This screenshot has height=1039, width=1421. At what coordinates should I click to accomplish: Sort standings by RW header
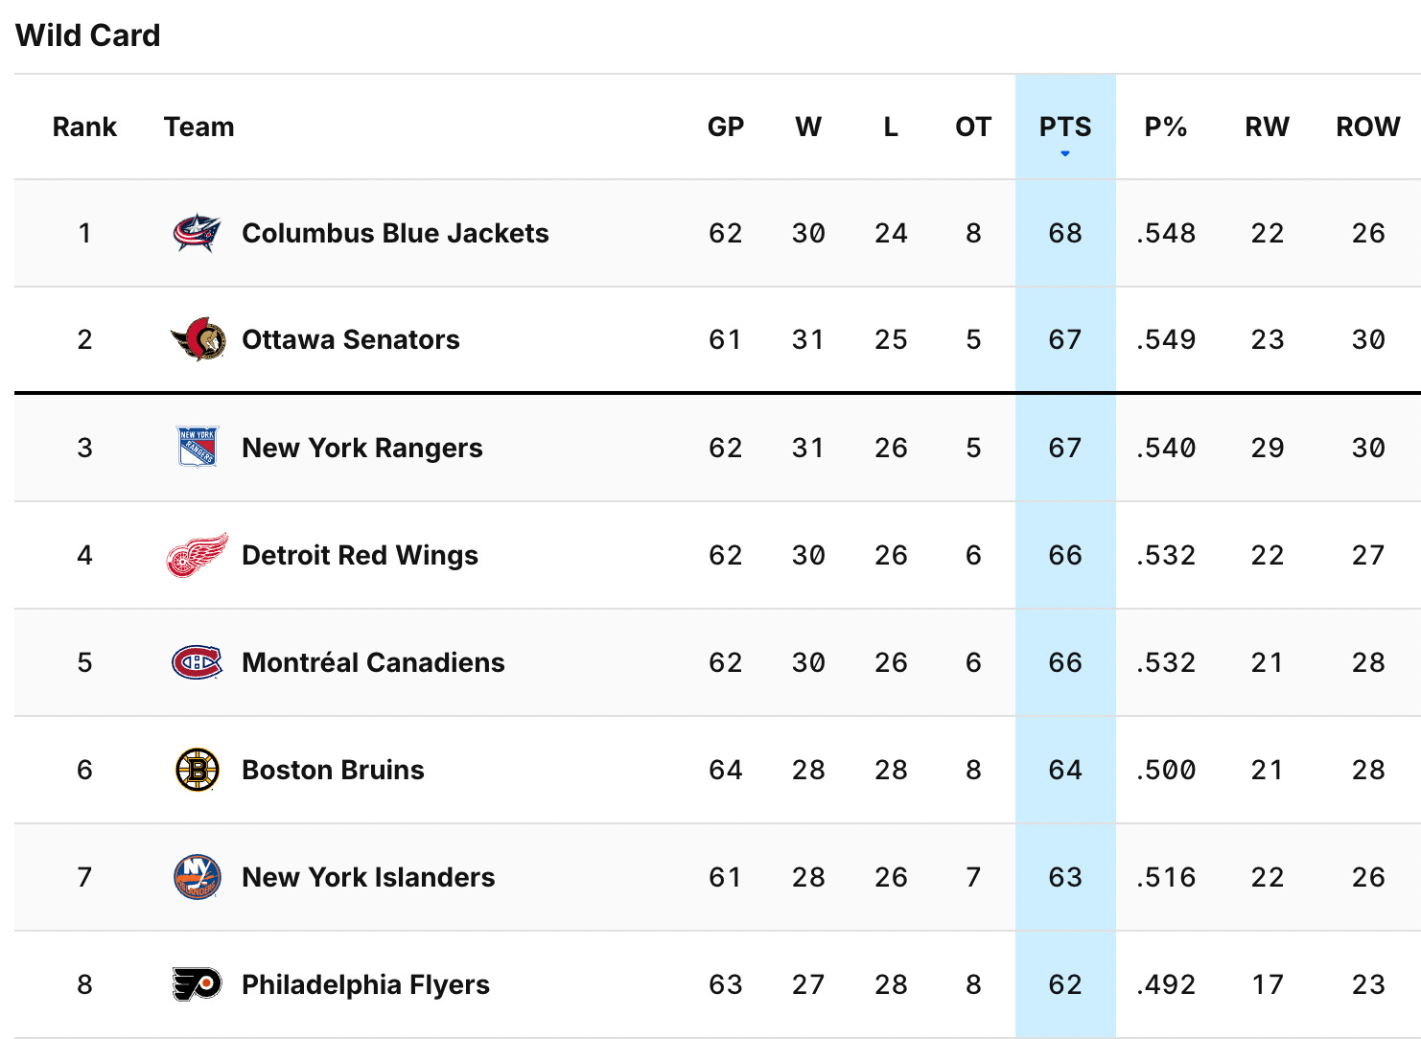pyautogui.click(x=1267, y=127)
